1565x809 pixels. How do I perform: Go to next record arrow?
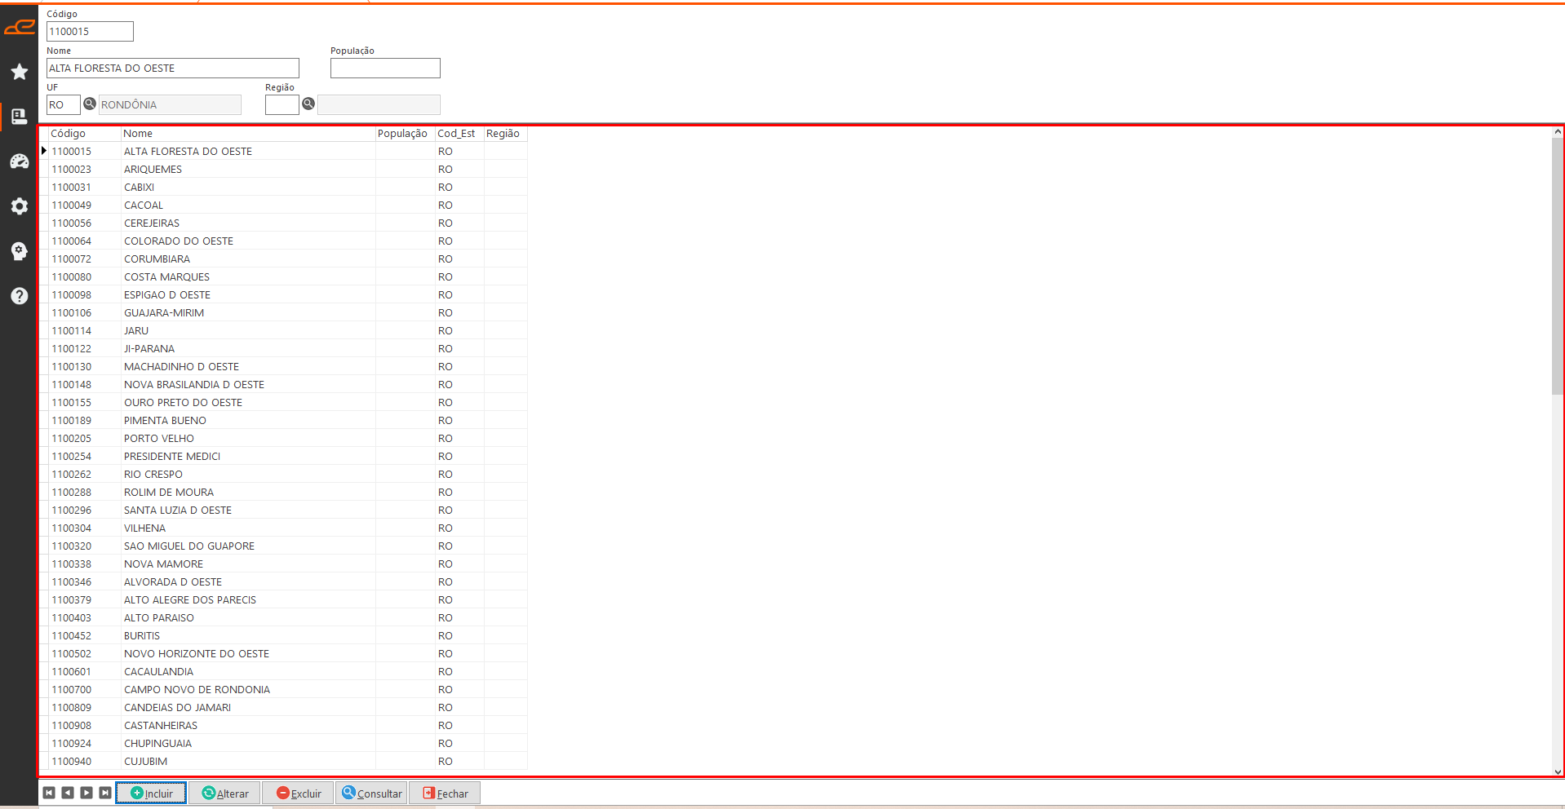[86, 793]
